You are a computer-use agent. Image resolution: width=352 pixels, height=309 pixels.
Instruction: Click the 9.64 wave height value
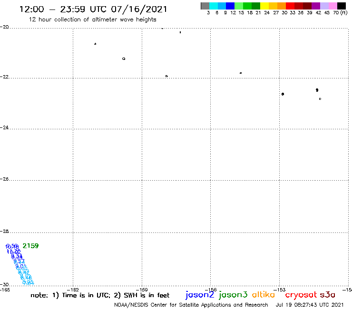pos(28,282)
